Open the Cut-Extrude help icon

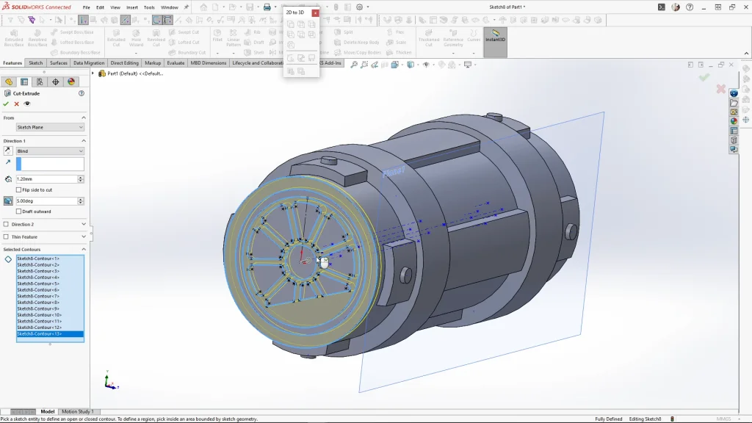pos(82,93)
